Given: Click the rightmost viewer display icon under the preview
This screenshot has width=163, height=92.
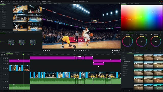Looking at the screenshot, I should pyautogui.click(x=120, y=50).
